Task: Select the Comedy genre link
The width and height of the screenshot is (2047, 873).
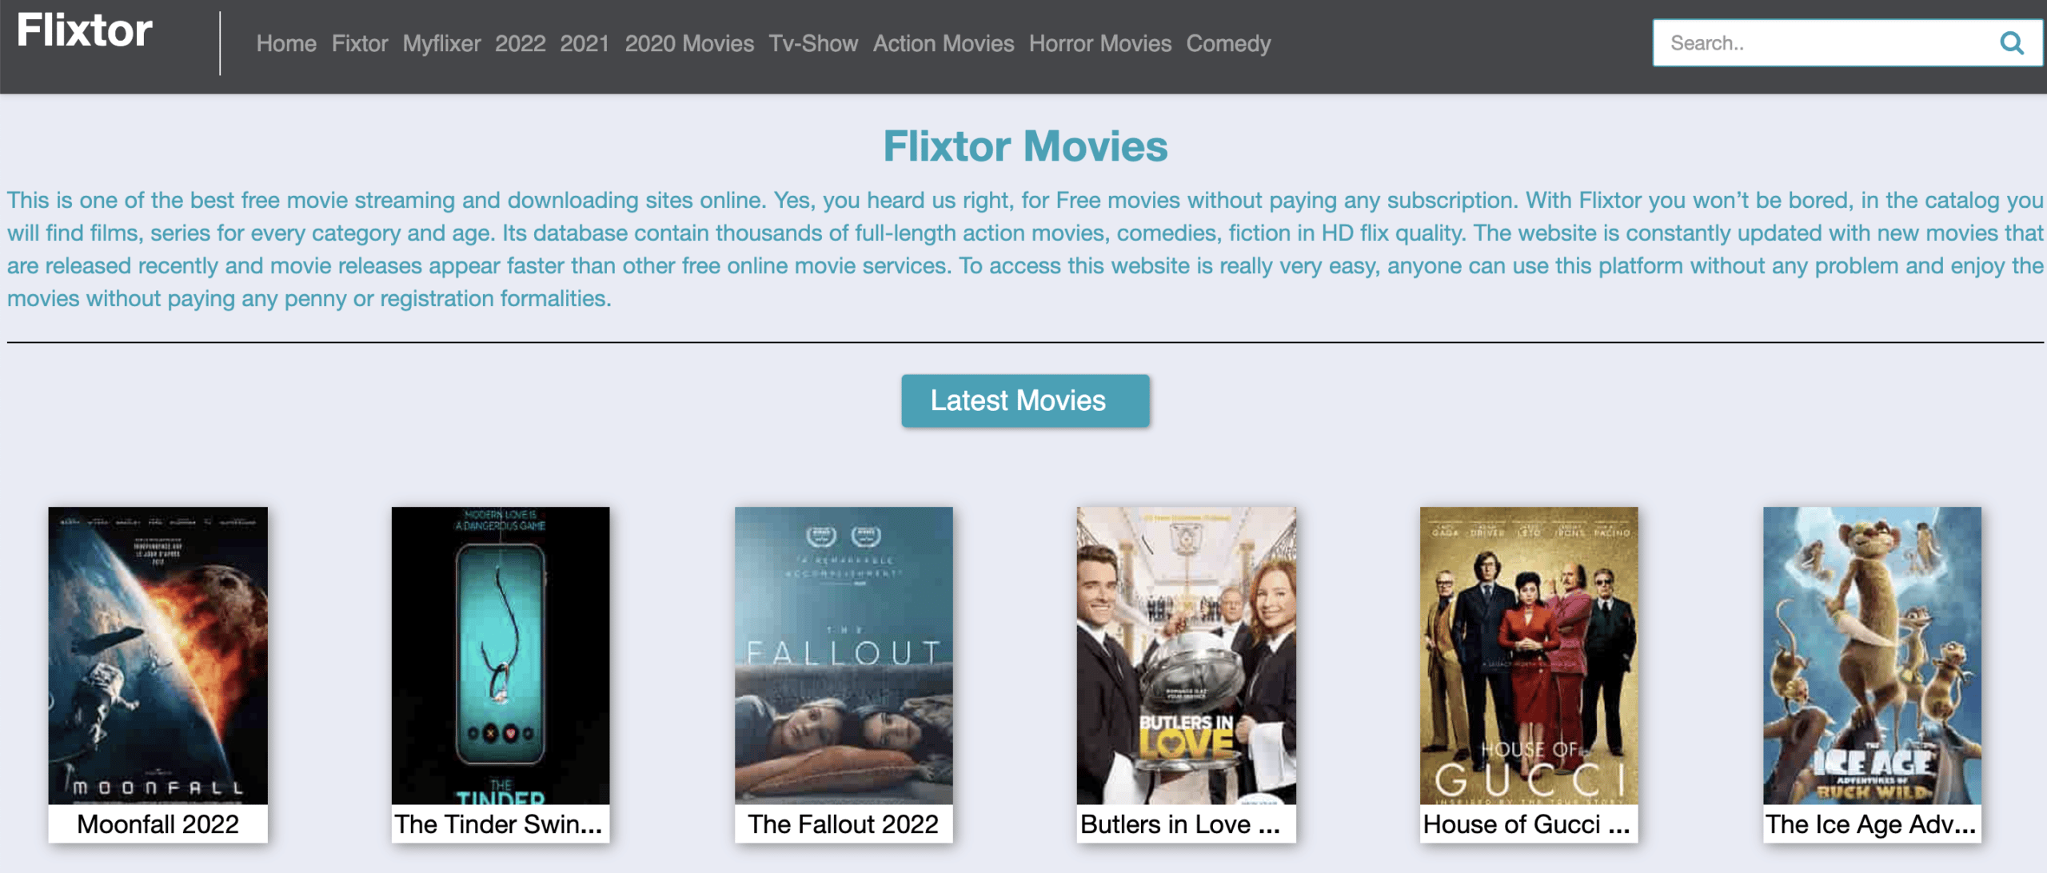Action: coord(1228,44)
